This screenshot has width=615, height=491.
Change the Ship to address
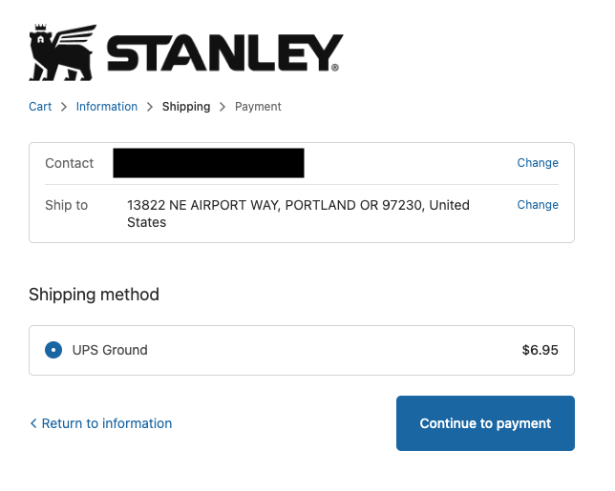click(x=538, y=205)
